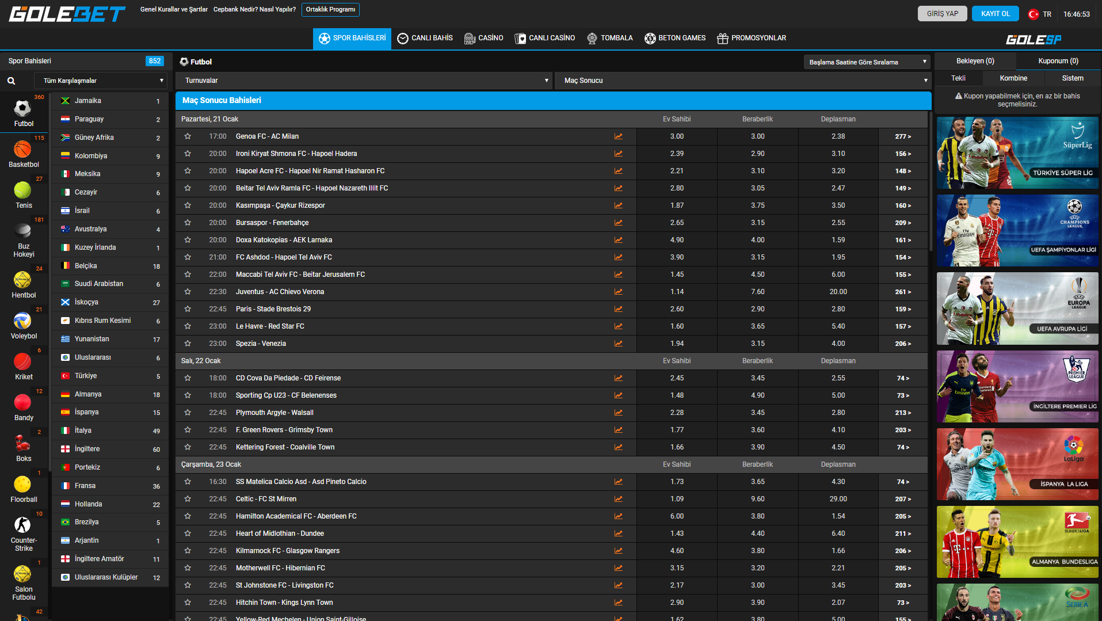1102x621 pixels.
Task: Open the Tenis sport category
Action: point(23,191)
